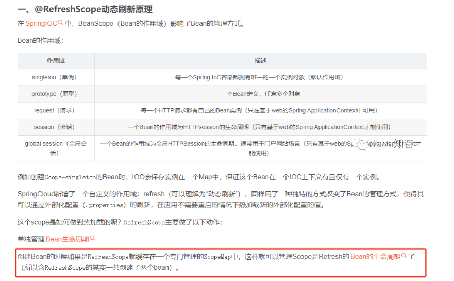Click description of the session row

pyautogui.click(x=261, y=127)
